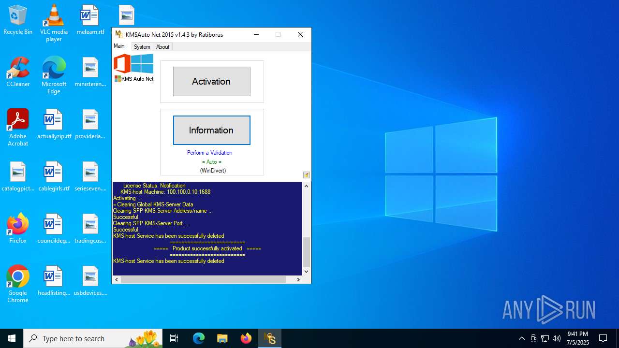The height and width of the screenshot is (348, 619).
Task: Click the small yellow log toggle icon
Action: pyautogui.click(x=307, y=175)
